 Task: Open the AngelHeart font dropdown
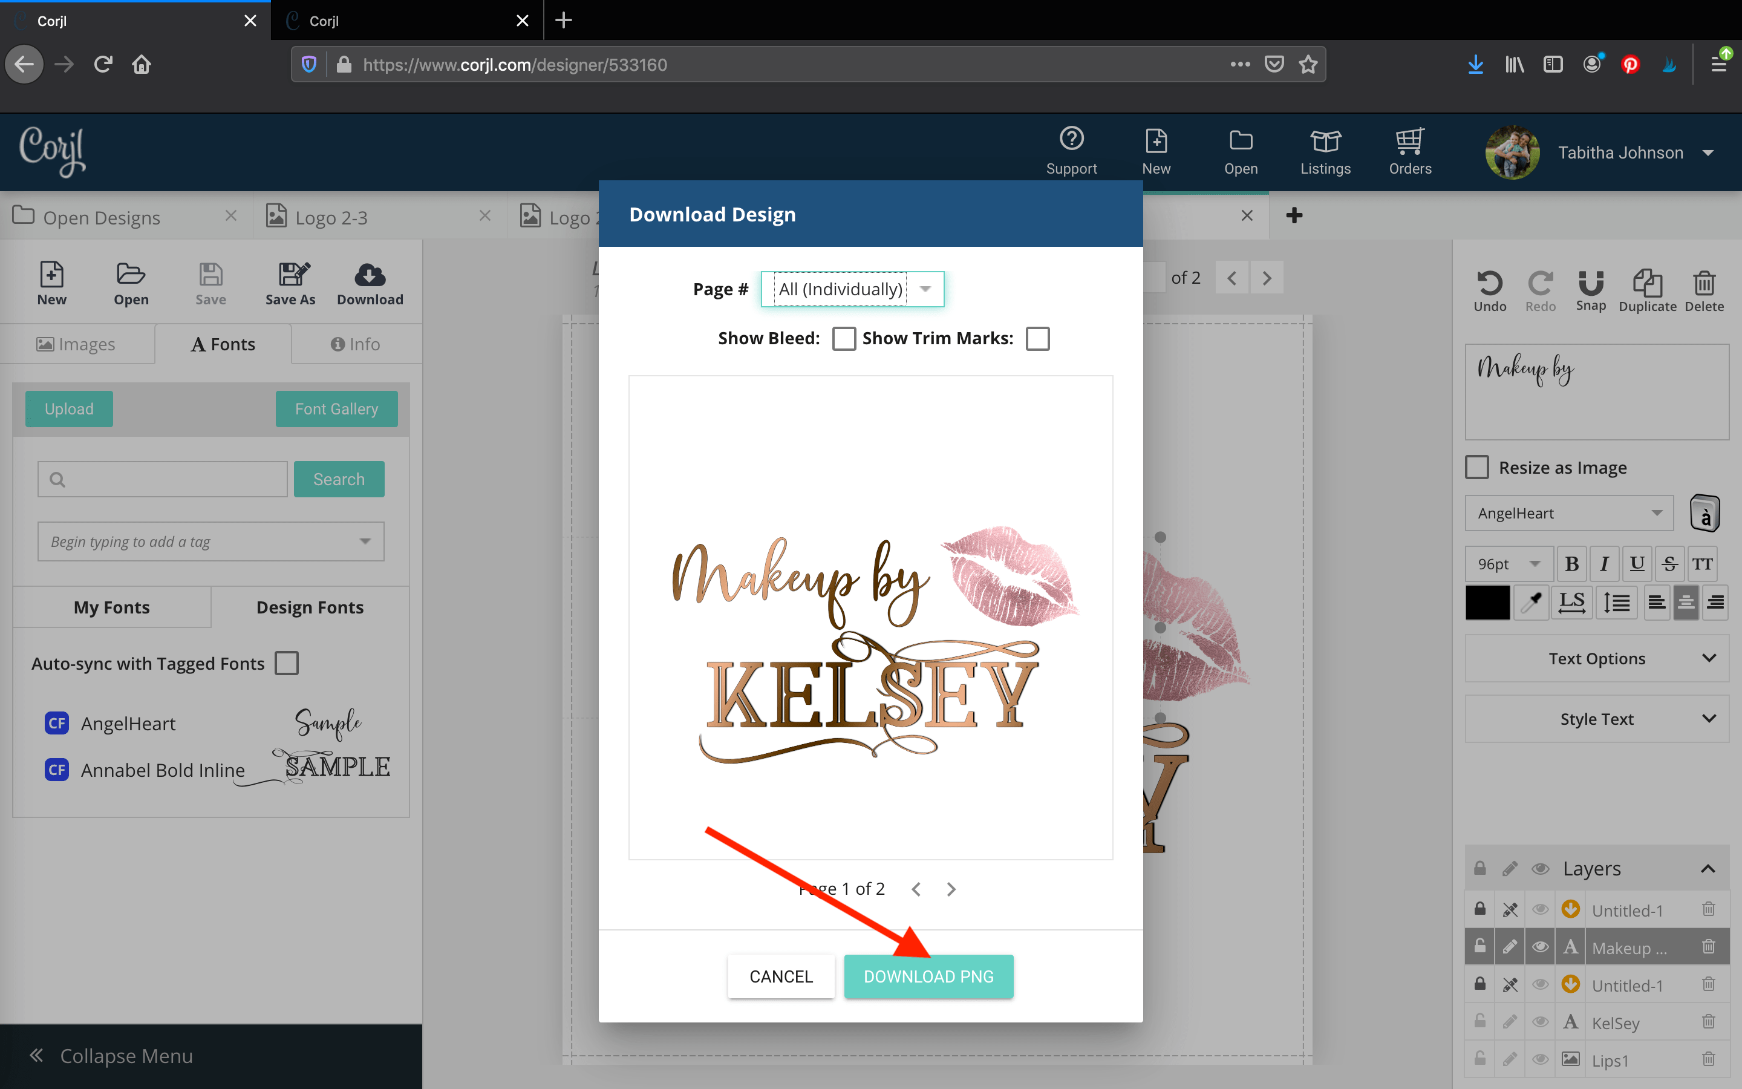pyautogui.click(x=1568, y=513)
